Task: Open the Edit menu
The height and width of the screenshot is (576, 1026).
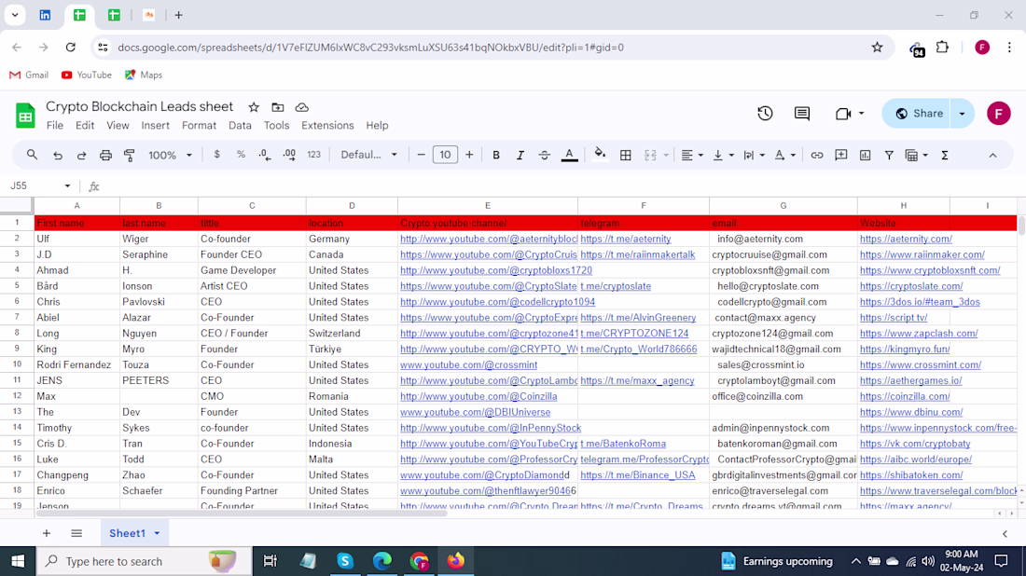Action: click(x=84, y=126)
